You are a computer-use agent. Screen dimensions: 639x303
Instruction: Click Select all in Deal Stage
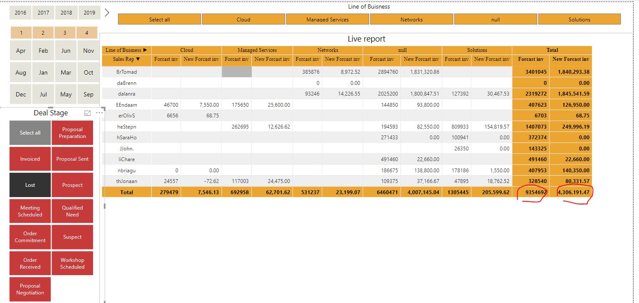click(x=30, y=133)
